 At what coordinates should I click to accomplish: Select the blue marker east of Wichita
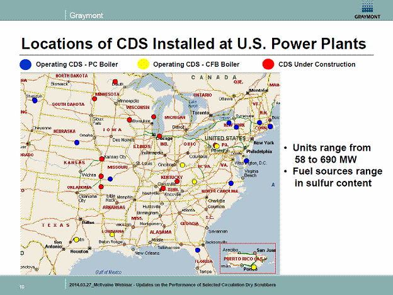coord(110,179)
